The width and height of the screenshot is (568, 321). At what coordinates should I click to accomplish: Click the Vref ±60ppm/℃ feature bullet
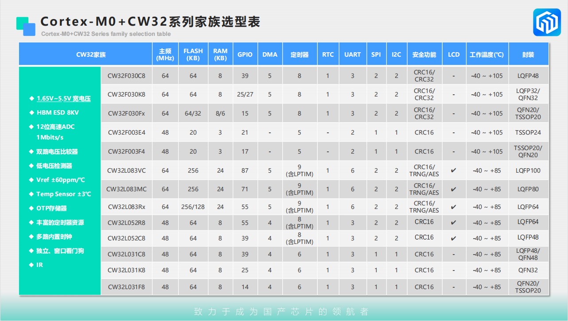point(57,180)
